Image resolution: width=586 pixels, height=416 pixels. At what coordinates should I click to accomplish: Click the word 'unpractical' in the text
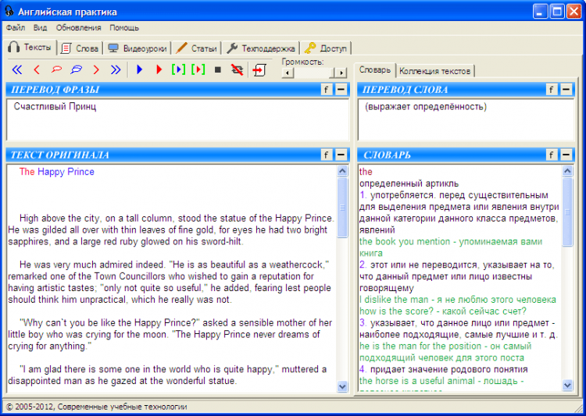tap(103, 300)
